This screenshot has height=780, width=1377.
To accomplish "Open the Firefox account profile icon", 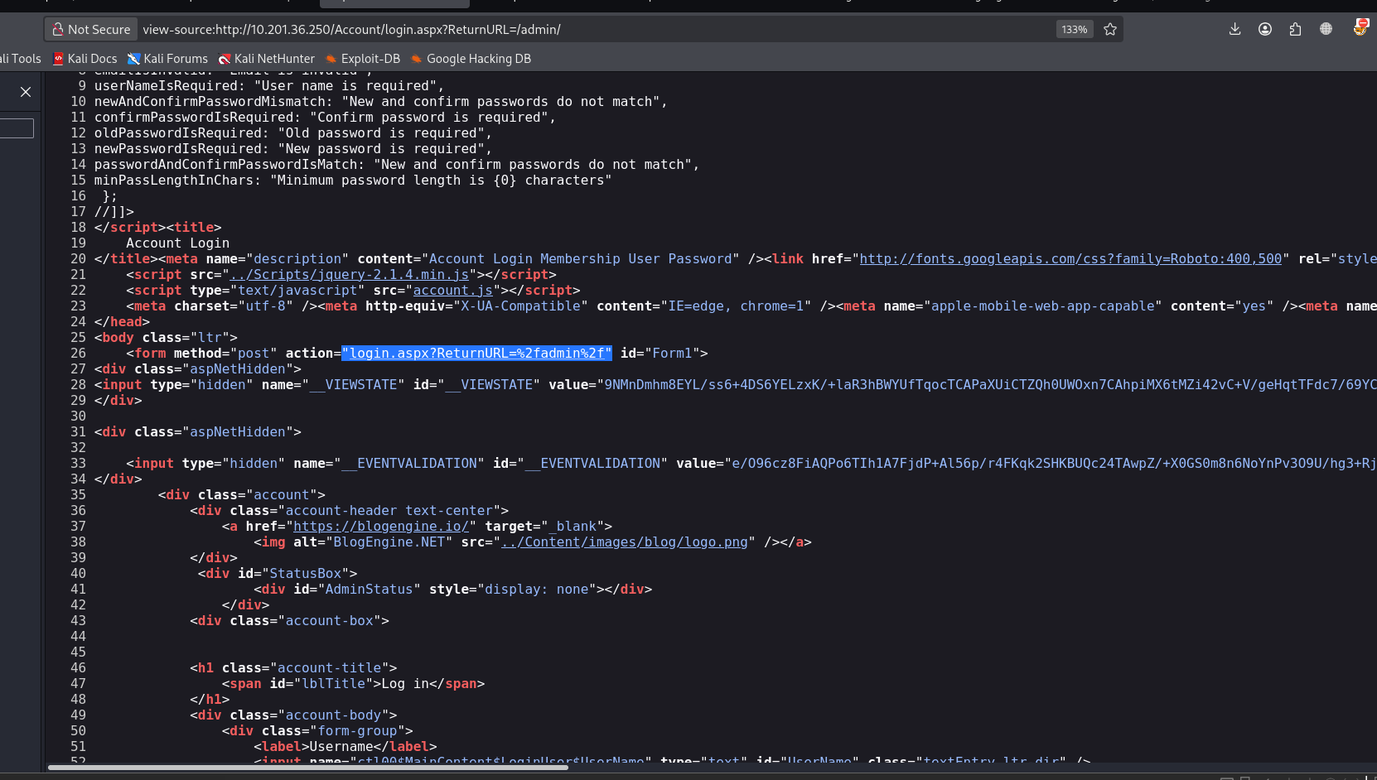I will point(1265,30).
